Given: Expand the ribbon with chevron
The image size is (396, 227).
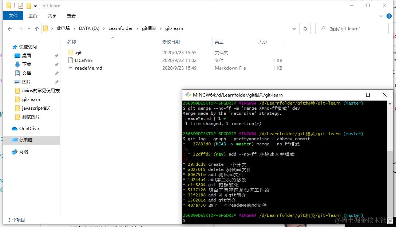Looking at the screenshot, I should click(x=381, y=16).
